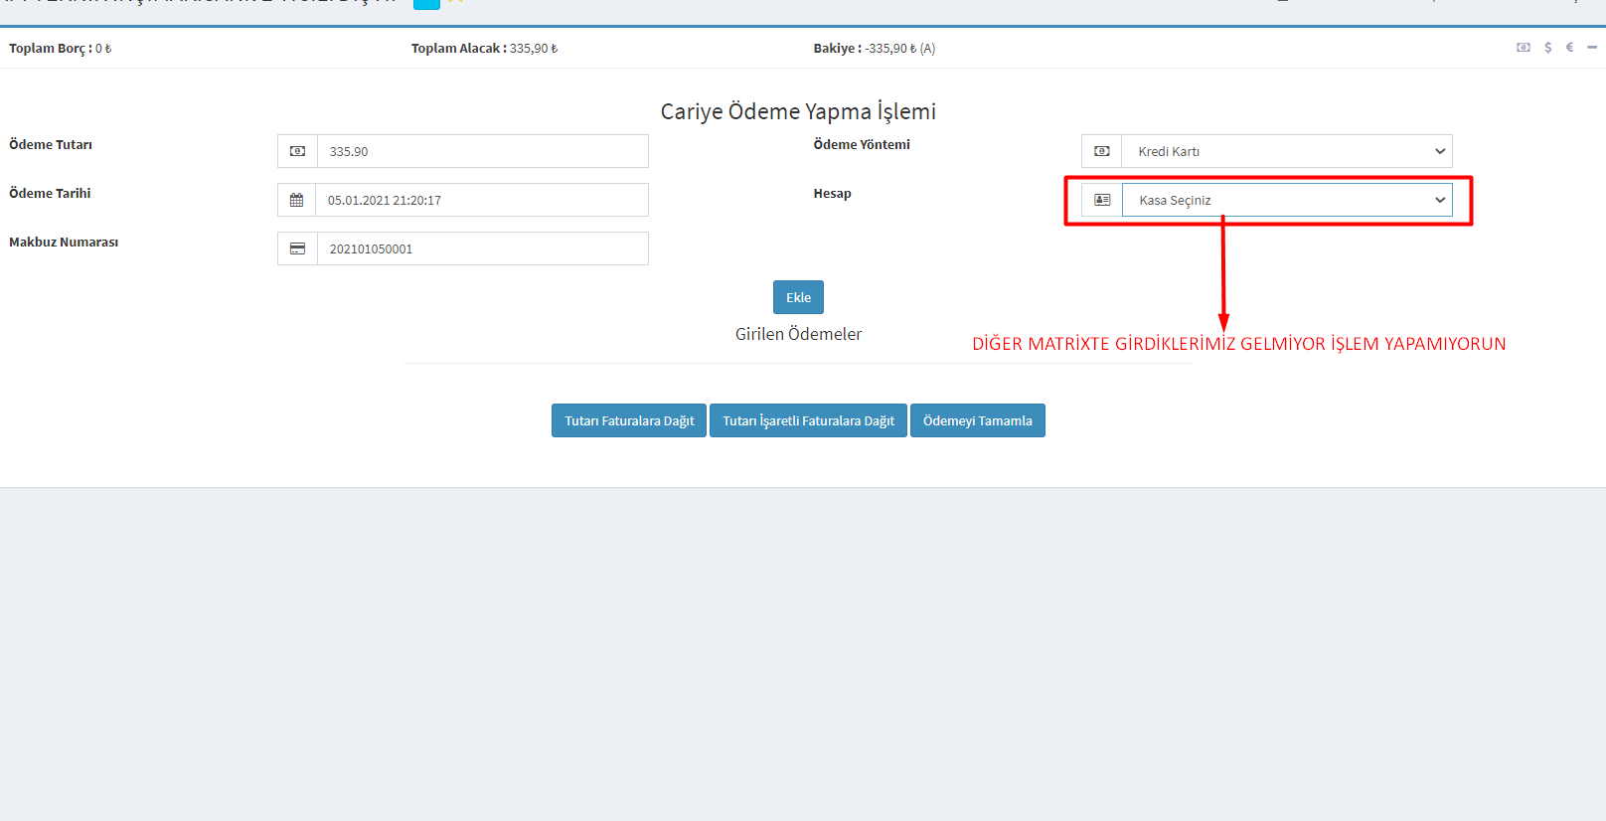1606x821 pixels.
Task: Click the Bakiye balance value text
Action: [899, 48]
